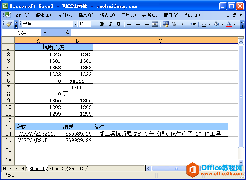Click horizontal scrollbar left arrow
This screenshot has width=246, height=180.
coord(148,169)
